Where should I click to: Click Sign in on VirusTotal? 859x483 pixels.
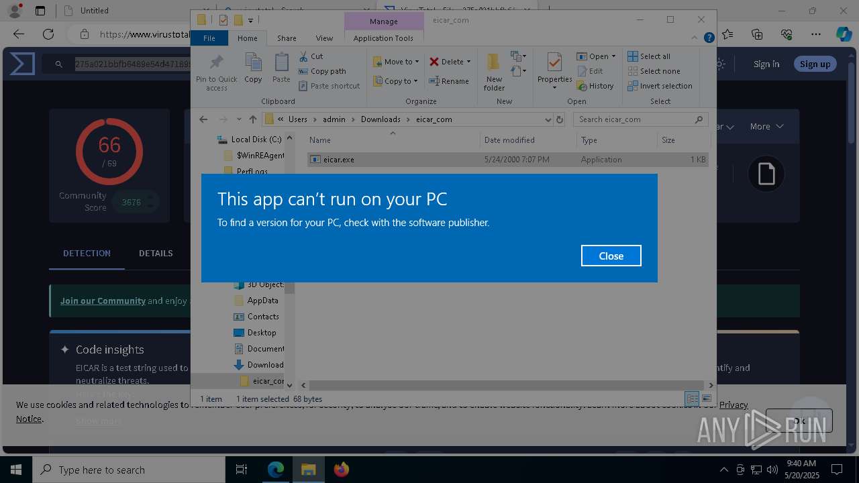766,64
